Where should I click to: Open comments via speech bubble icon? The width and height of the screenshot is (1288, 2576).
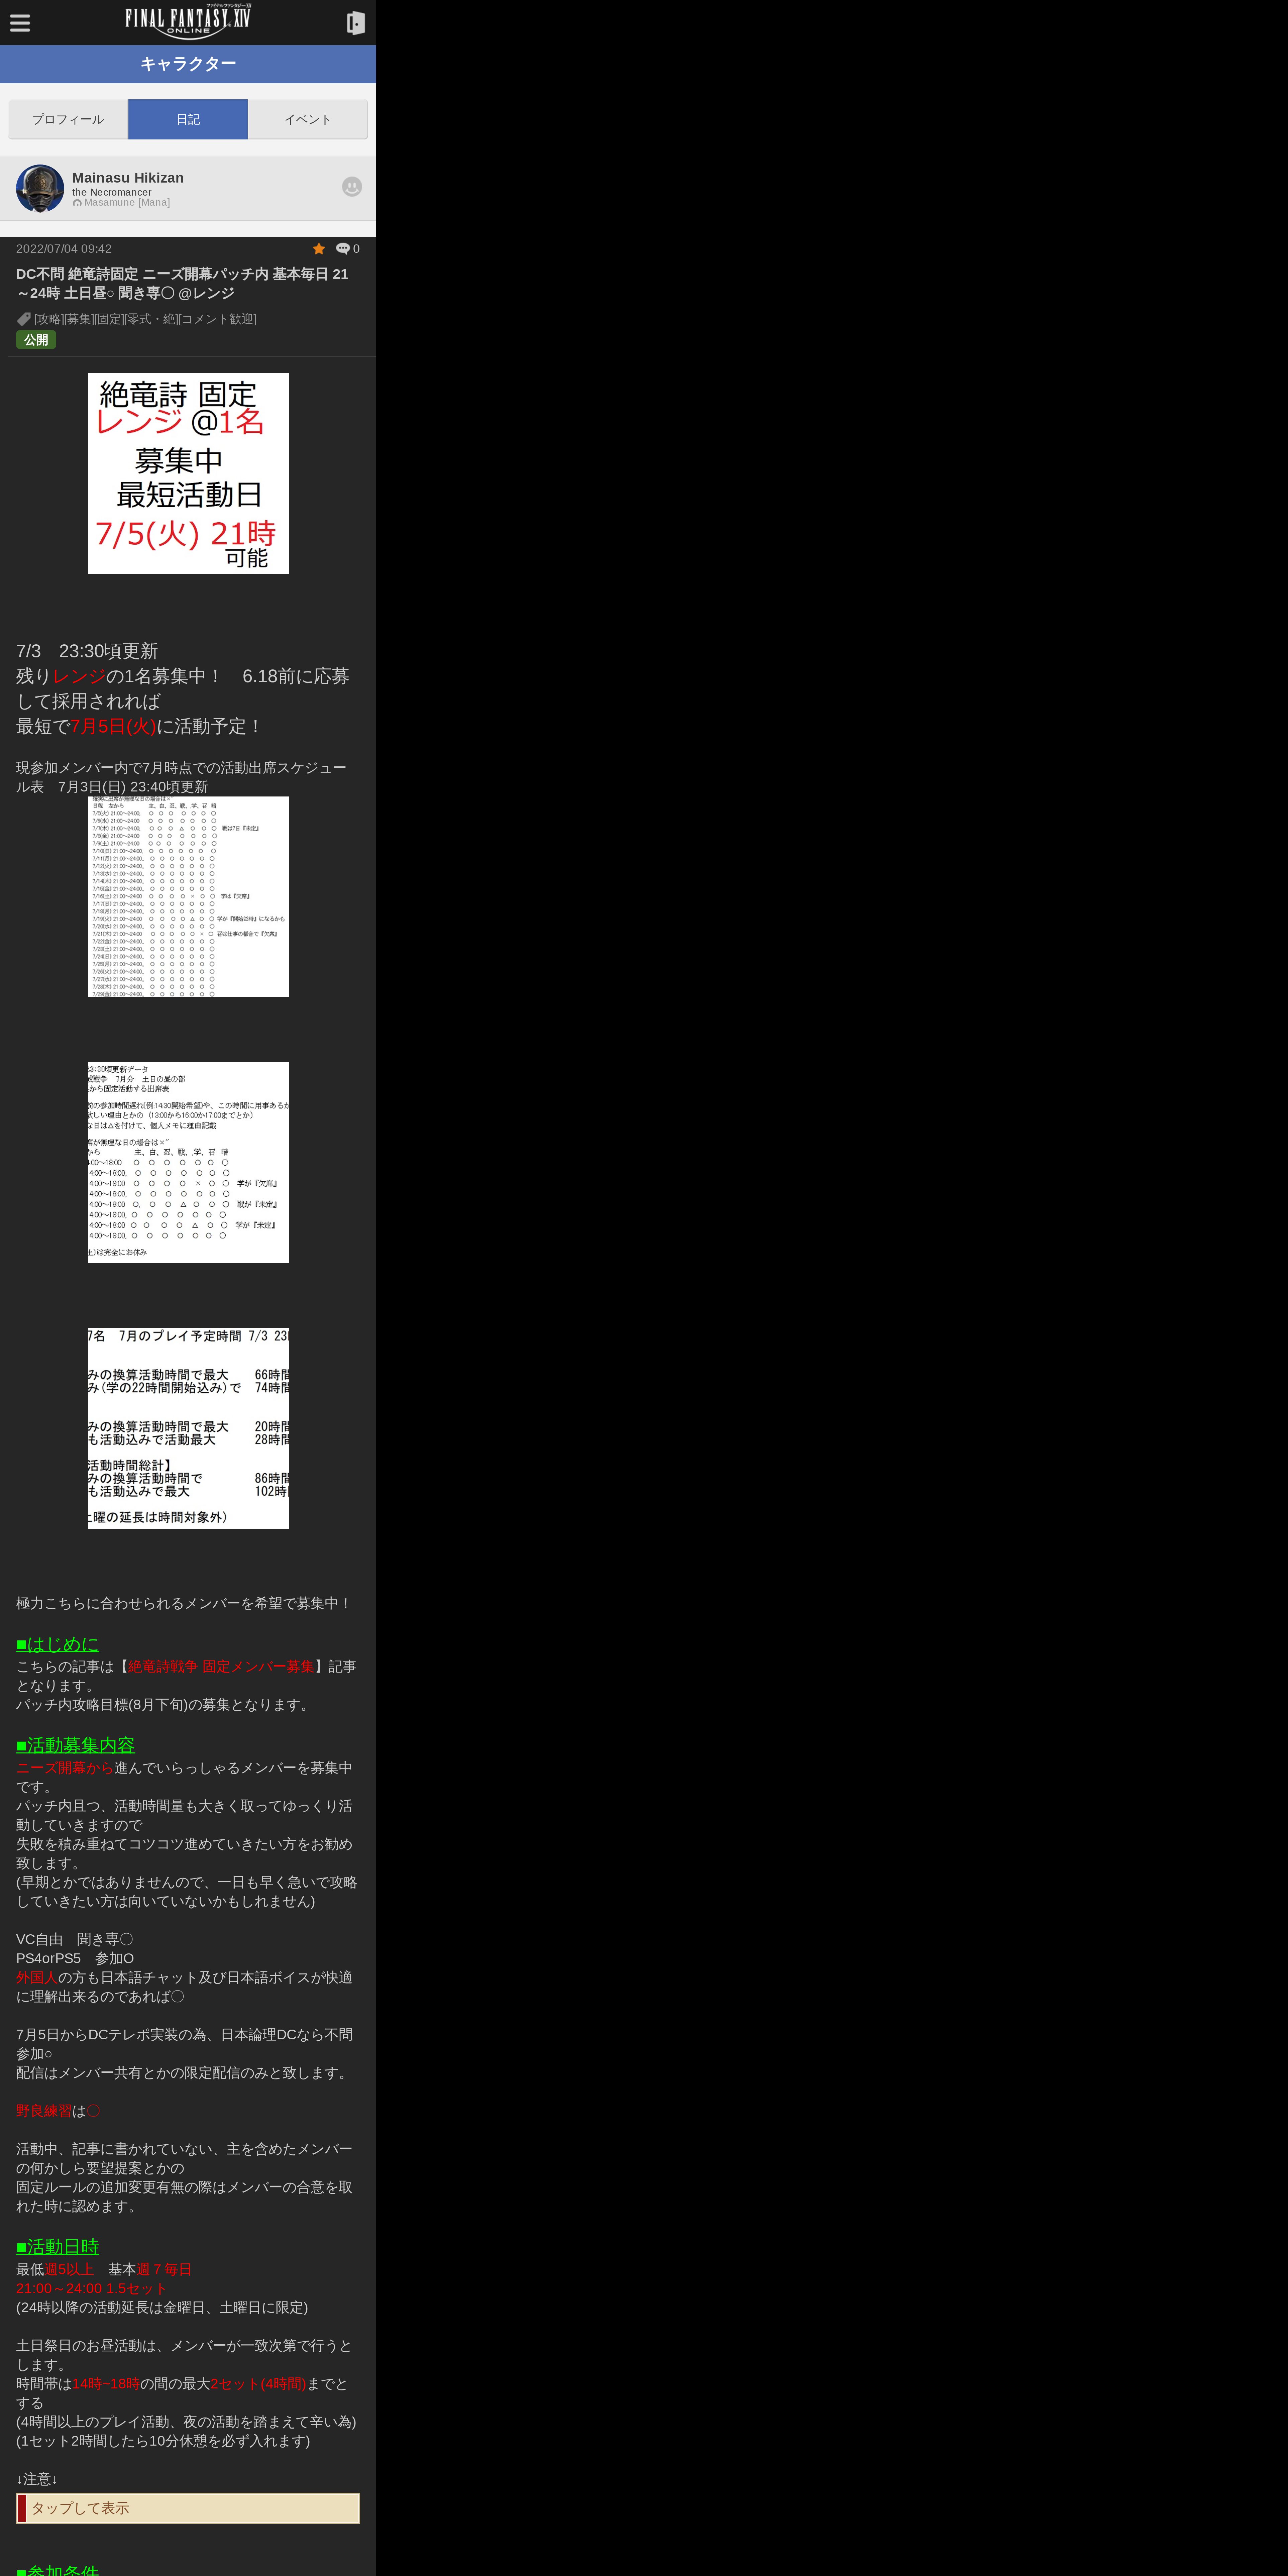tap(343, 249)
